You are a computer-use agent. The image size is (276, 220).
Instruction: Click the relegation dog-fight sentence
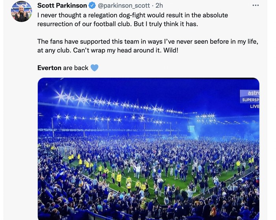(132, 15)
